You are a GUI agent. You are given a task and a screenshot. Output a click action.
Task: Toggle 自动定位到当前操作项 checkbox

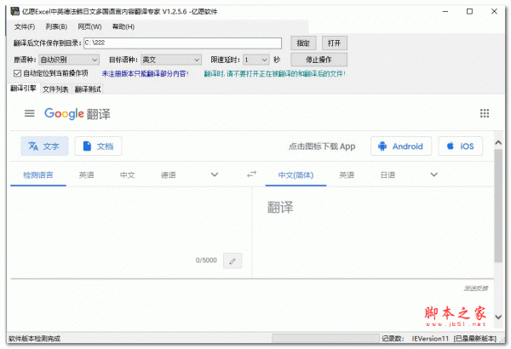coord(6,73)
